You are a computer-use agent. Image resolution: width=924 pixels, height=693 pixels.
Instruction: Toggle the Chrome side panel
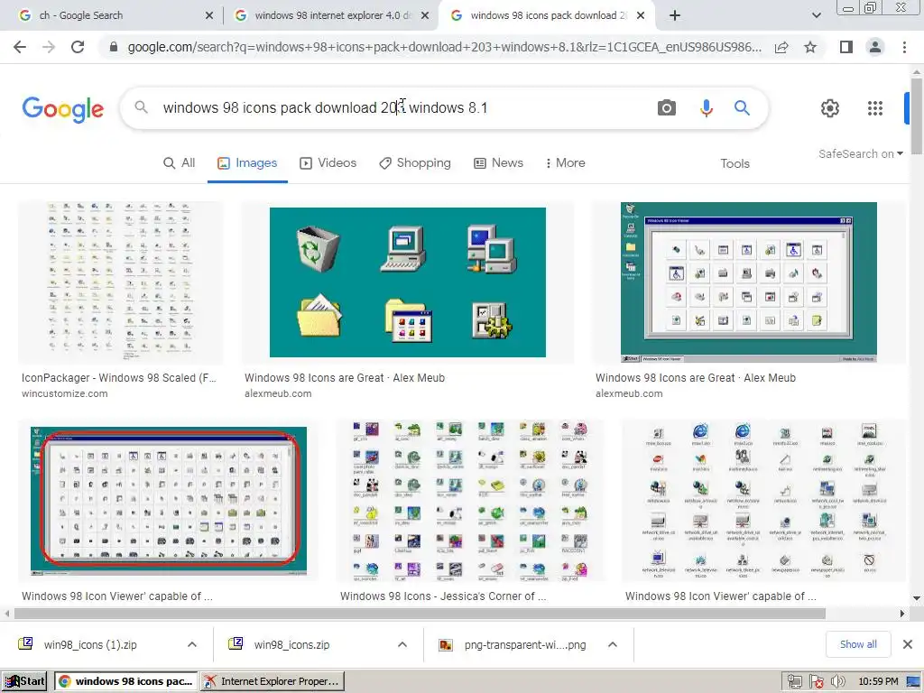click(846, 47)
